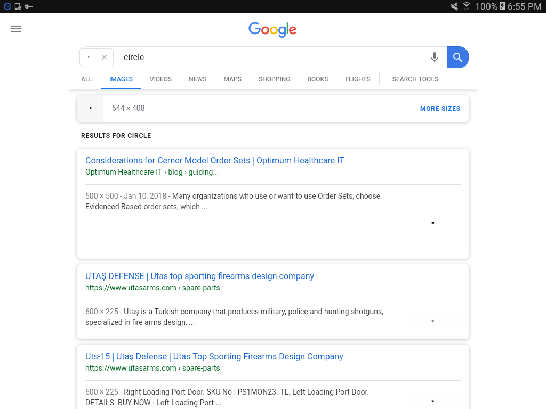Click the utasarms.com URL under UTAŞ DEFENSE result
The height and width of the screenshot is (409, 546).
coord(152,288)
